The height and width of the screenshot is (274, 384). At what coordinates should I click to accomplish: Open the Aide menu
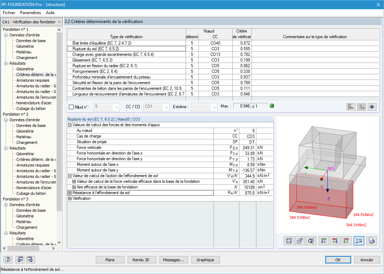pyautogui.click(x=50, y=12)
